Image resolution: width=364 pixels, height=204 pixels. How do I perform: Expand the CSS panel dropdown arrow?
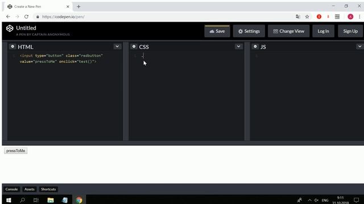(x=238, y=46)
